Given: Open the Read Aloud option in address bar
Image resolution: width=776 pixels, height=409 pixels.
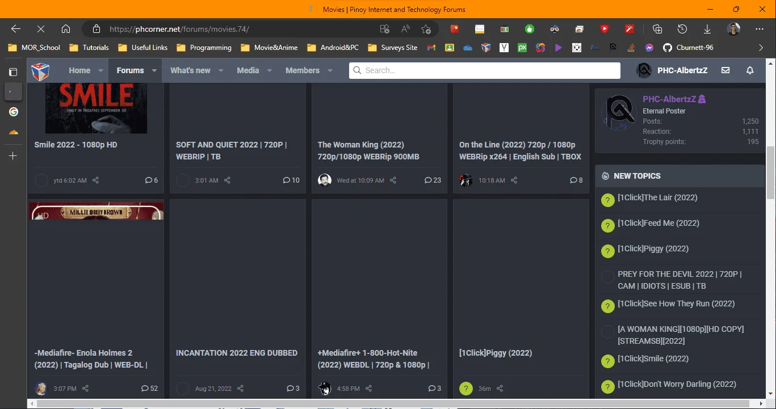Looking at the screenshot, I should 405,29.
